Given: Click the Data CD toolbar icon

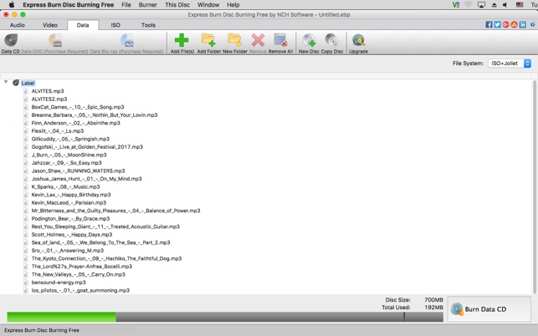Looking at the screenshot, I should [x=11, y=43].
